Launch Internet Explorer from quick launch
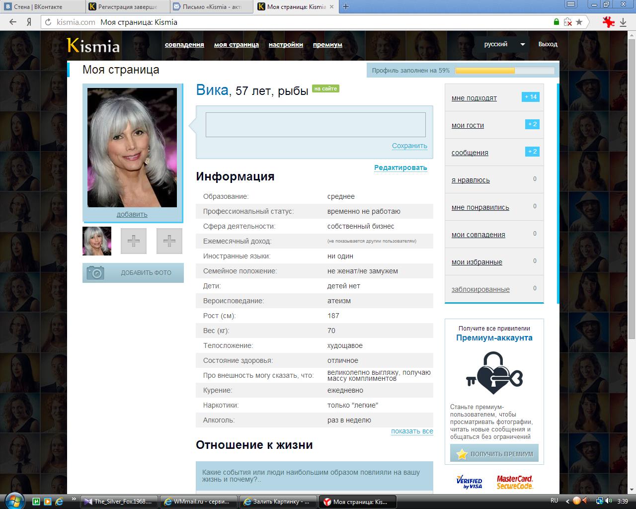Image resolution: width=636 pixels, height=509 pixels. tap(59, 501)
